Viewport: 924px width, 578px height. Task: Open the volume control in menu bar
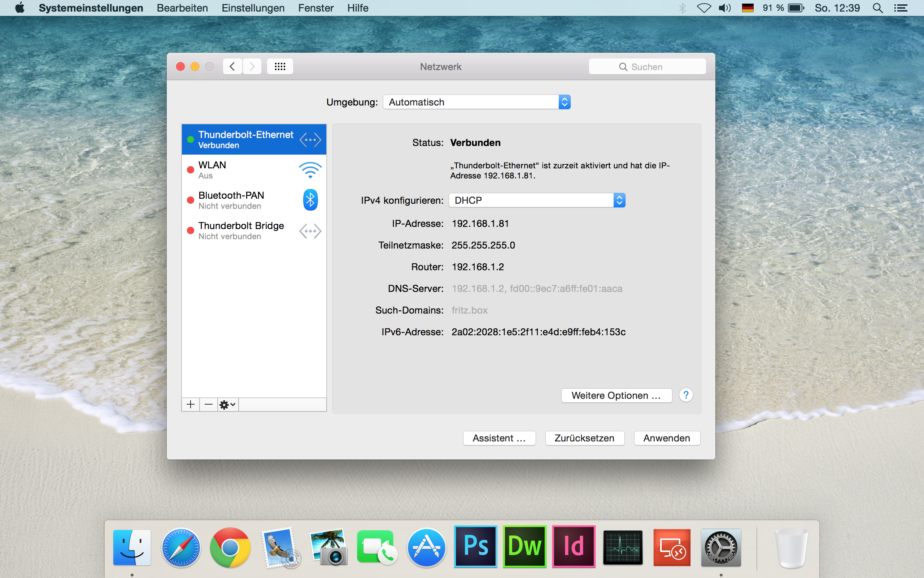(x=724, y=8)
